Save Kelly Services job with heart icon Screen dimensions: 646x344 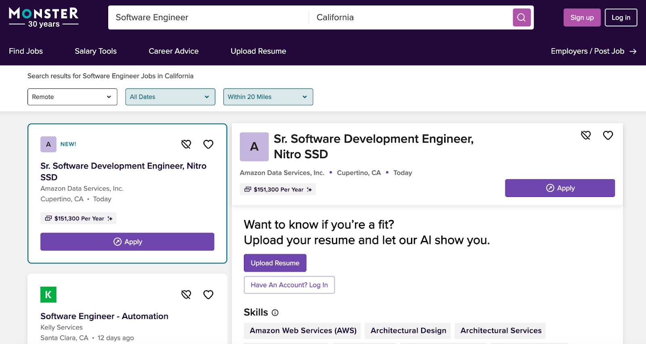208,295
